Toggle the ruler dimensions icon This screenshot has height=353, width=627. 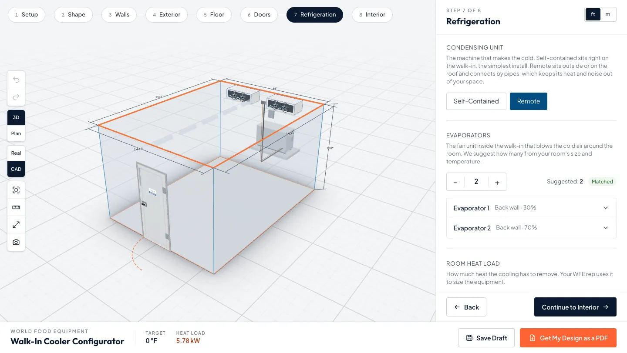pos(16,207)
